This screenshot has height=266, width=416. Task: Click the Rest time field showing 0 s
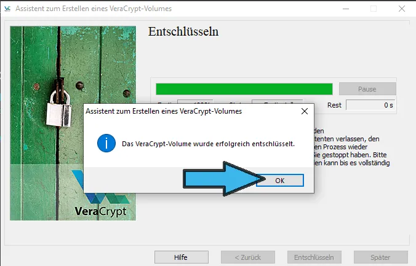coord(370,105)
